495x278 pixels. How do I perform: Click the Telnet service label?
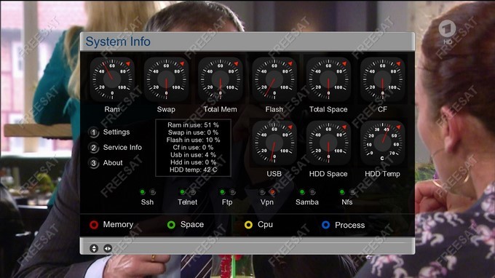[x=187, y=202]
